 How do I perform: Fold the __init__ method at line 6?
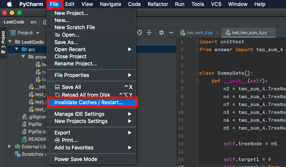[197, 81]
